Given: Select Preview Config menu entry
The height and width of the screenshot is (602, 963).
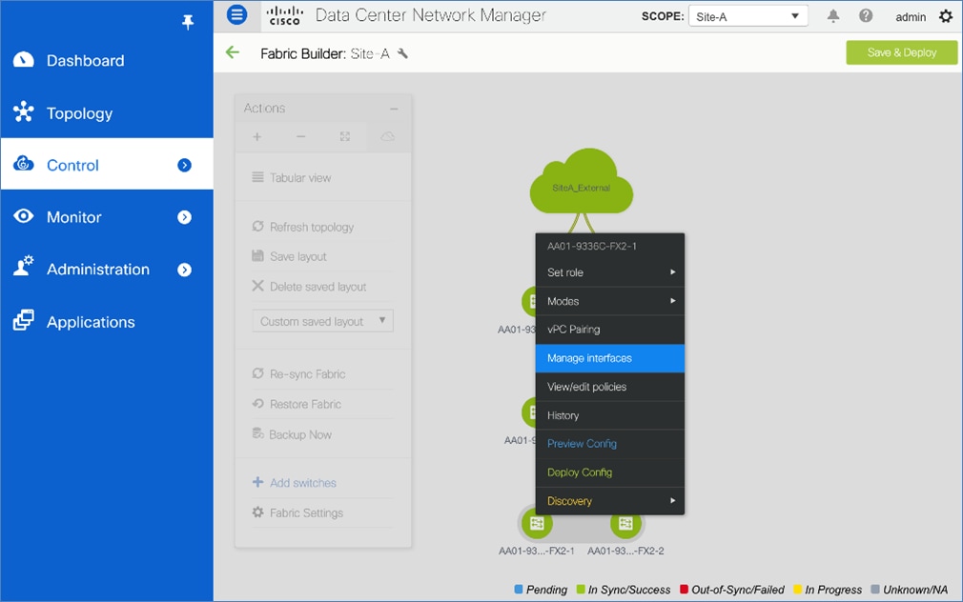Looking at the screenshot, I should [x=610, y=444].
